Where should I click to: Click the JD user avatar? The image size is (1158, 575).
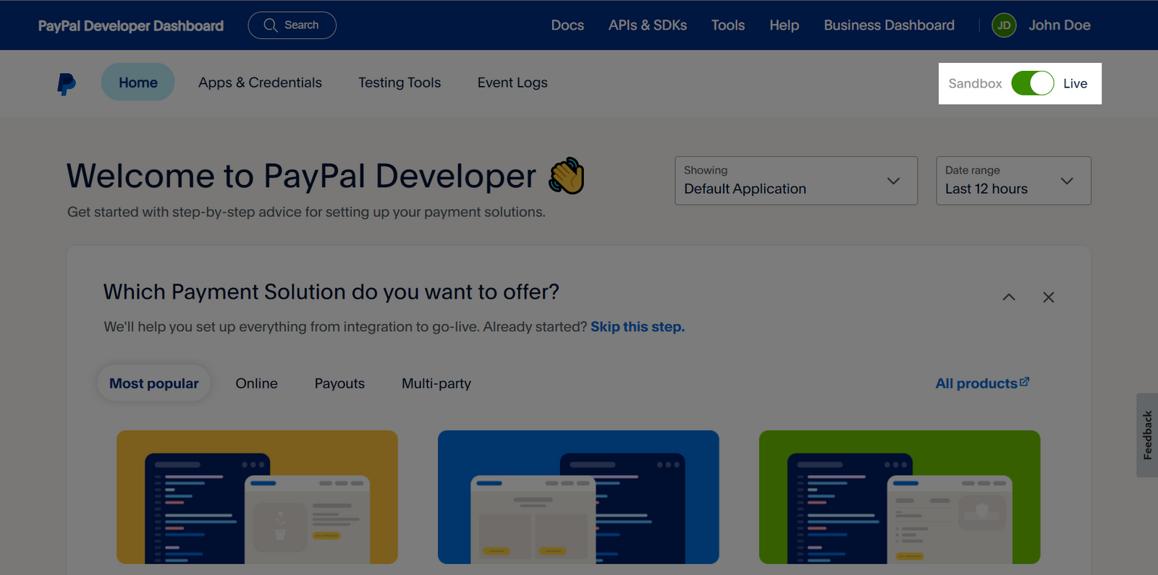1004,25
